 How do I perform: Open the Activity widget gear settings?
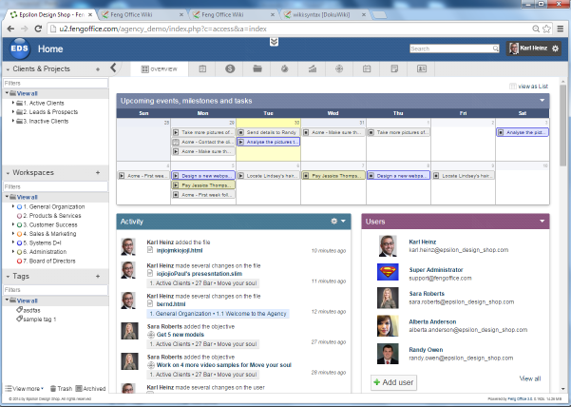[x=333, y=221]
